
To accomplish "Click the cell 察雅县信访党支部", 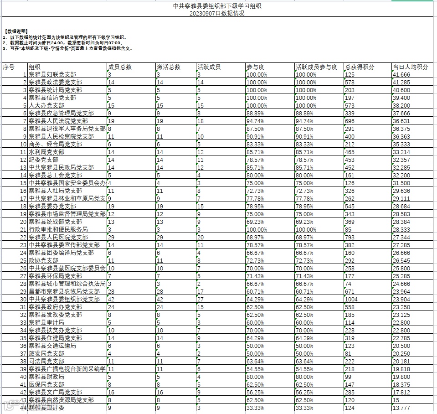I will click(x=67, y=98).
